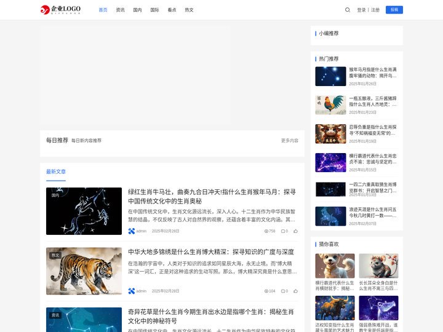Click the tiger painting article thumbnail
Screen dimensions: 443x332
pos(84,271)
